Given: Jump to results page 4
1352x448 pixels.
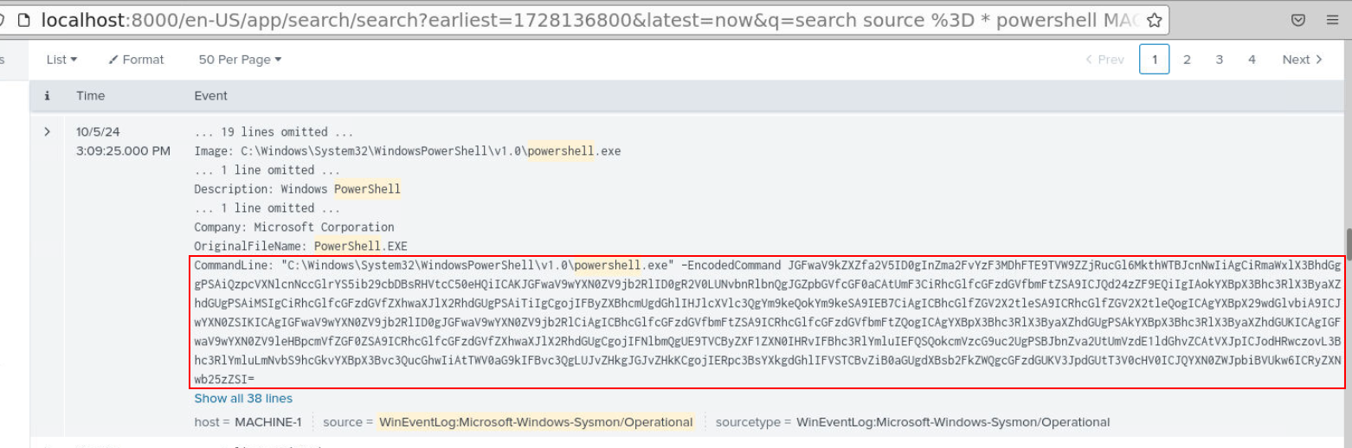Looking at the screenshot, I should (x=1252, y=60).
